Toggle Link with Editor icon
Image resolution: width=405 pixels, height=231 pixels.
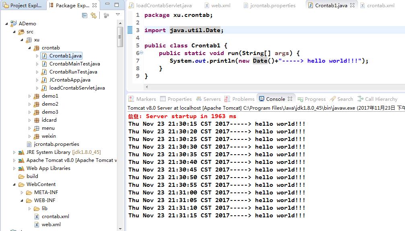tap(94, 16)
